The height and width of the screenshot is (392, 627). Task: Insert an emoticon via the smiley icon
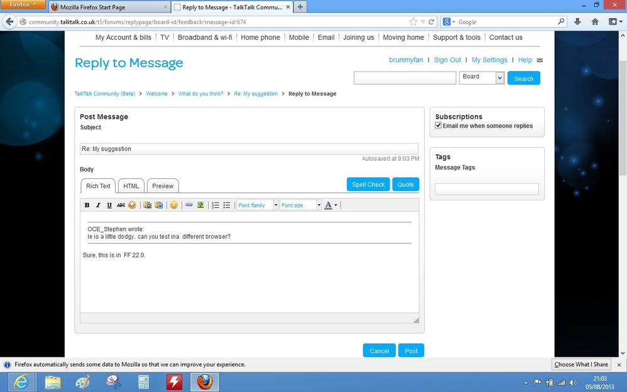173,205
